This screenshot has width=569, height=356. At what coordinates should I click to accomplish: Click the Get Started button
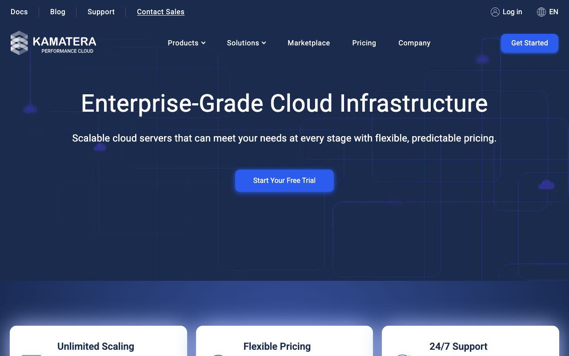click(x=529, y=43)
